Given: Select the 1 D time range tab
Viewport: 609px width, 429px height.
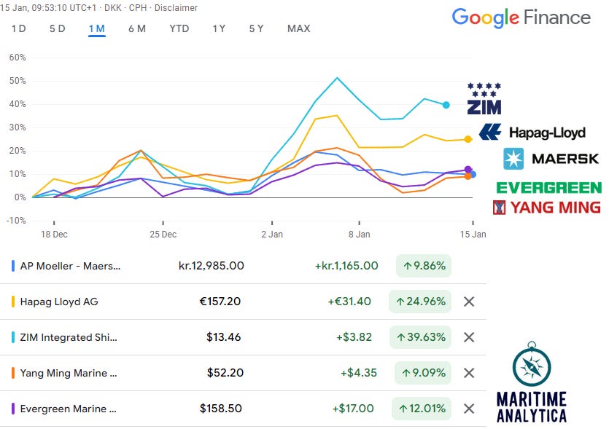Looking at the screenshot, I should coord(19,28).
